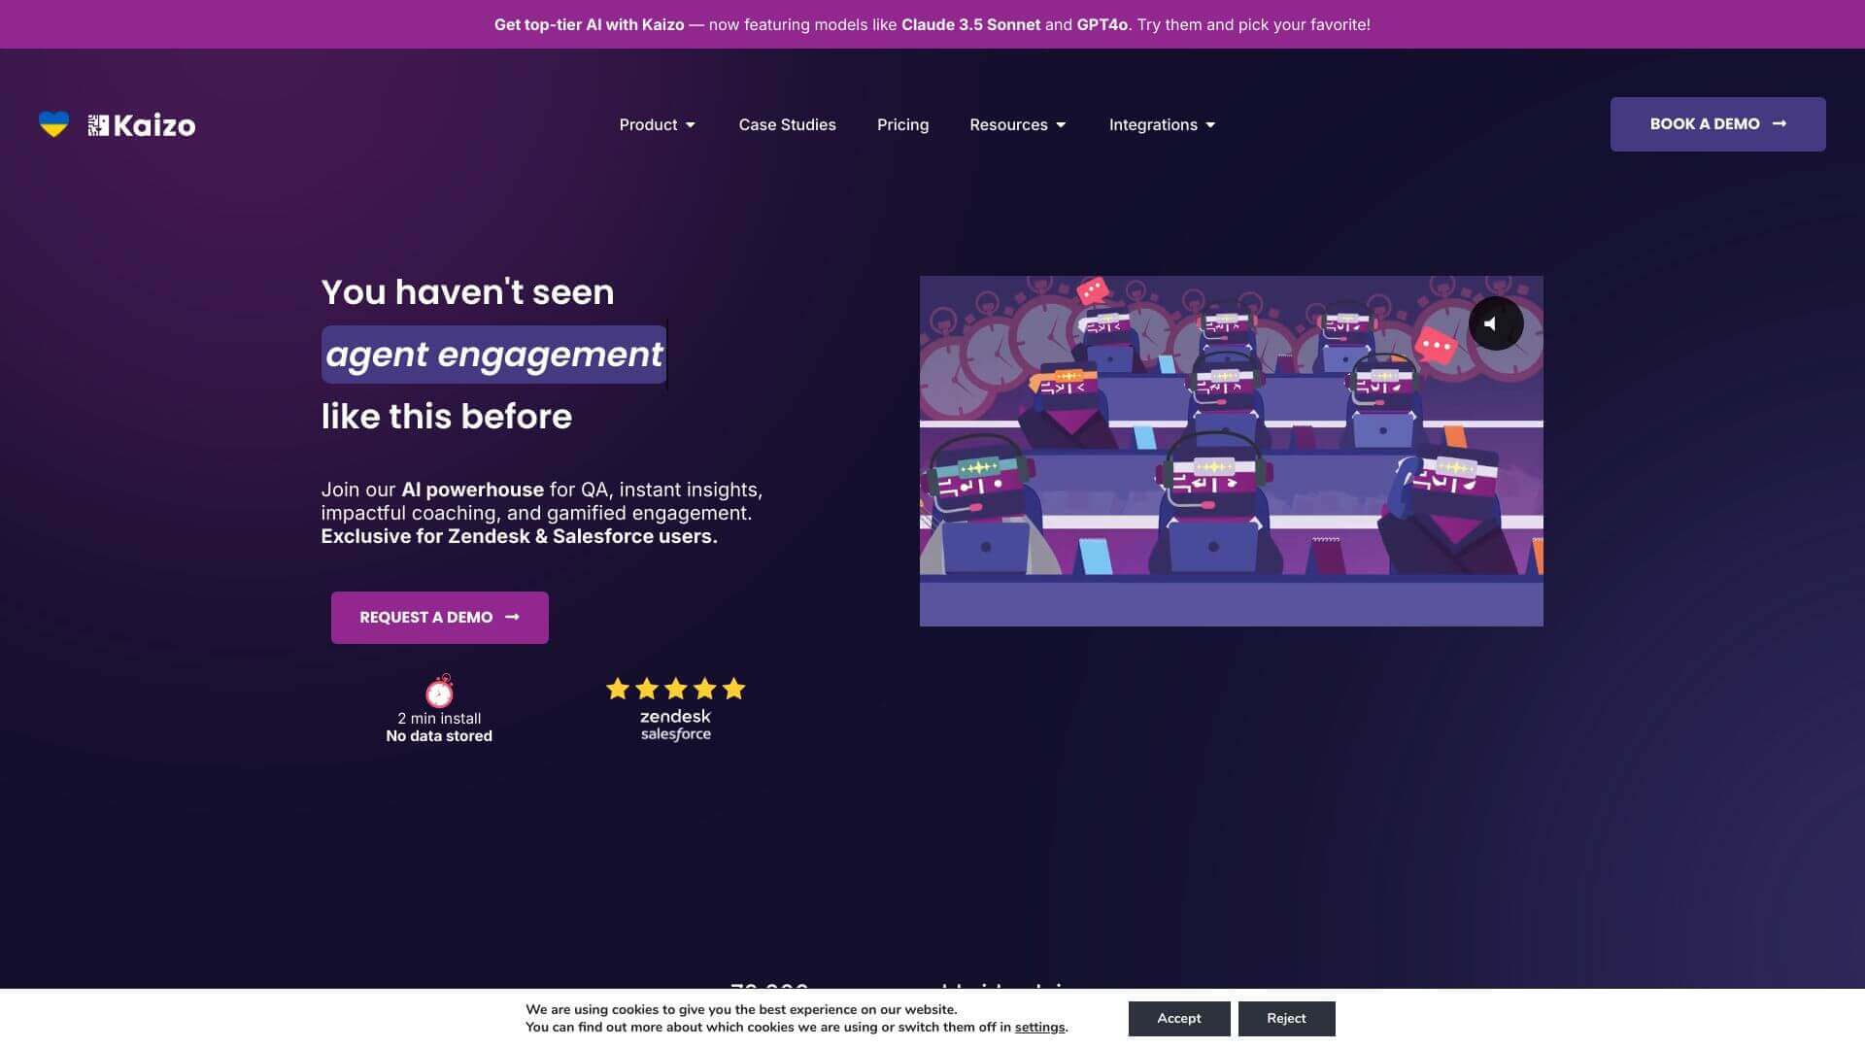Open the cookie settings link
The width and height of the screenshot is (1865, 1049).
pyautogui.click(x=1038, y=1027)
